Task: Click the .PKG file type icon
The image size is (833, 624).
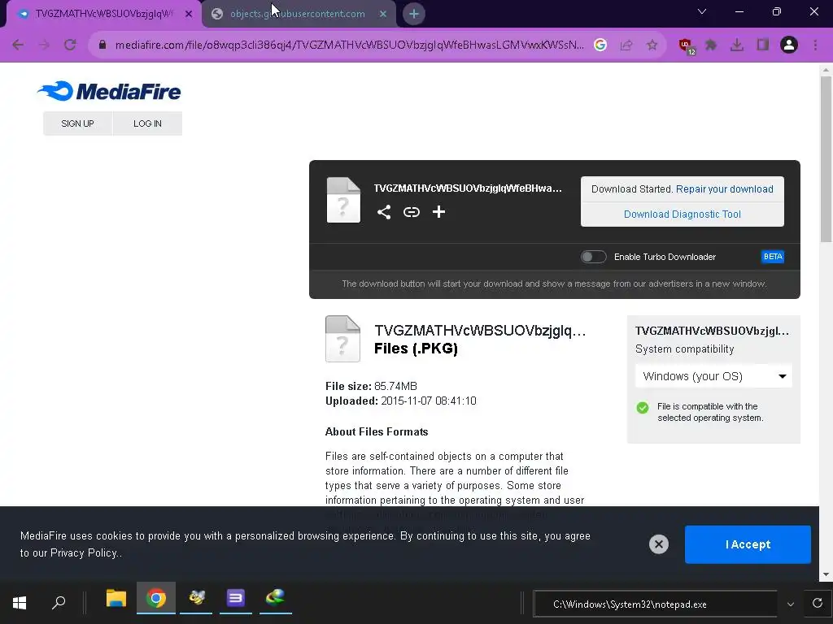Action: tap(342, 339)
